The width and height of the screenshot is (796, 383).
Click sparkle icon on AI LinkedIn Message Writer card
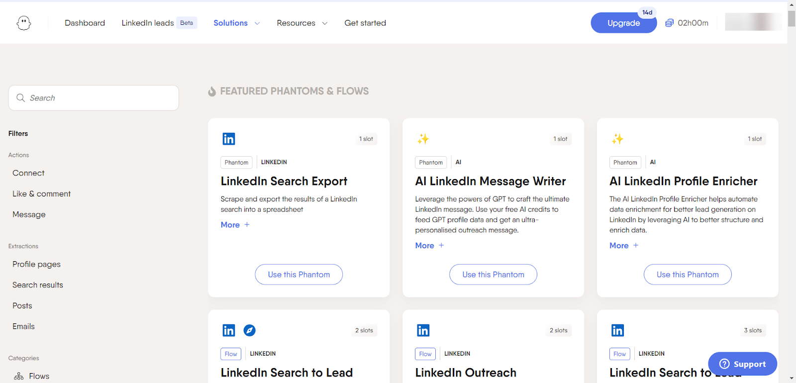(423, 139)
